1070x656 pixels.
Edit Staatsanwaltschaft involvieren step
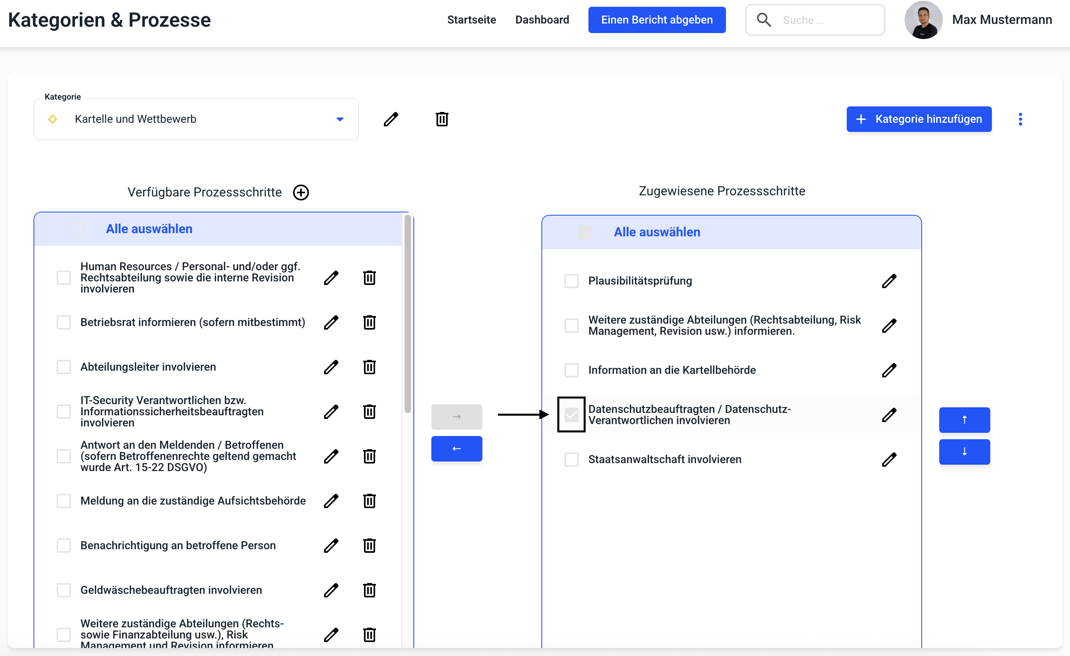[x=889, y=460]
